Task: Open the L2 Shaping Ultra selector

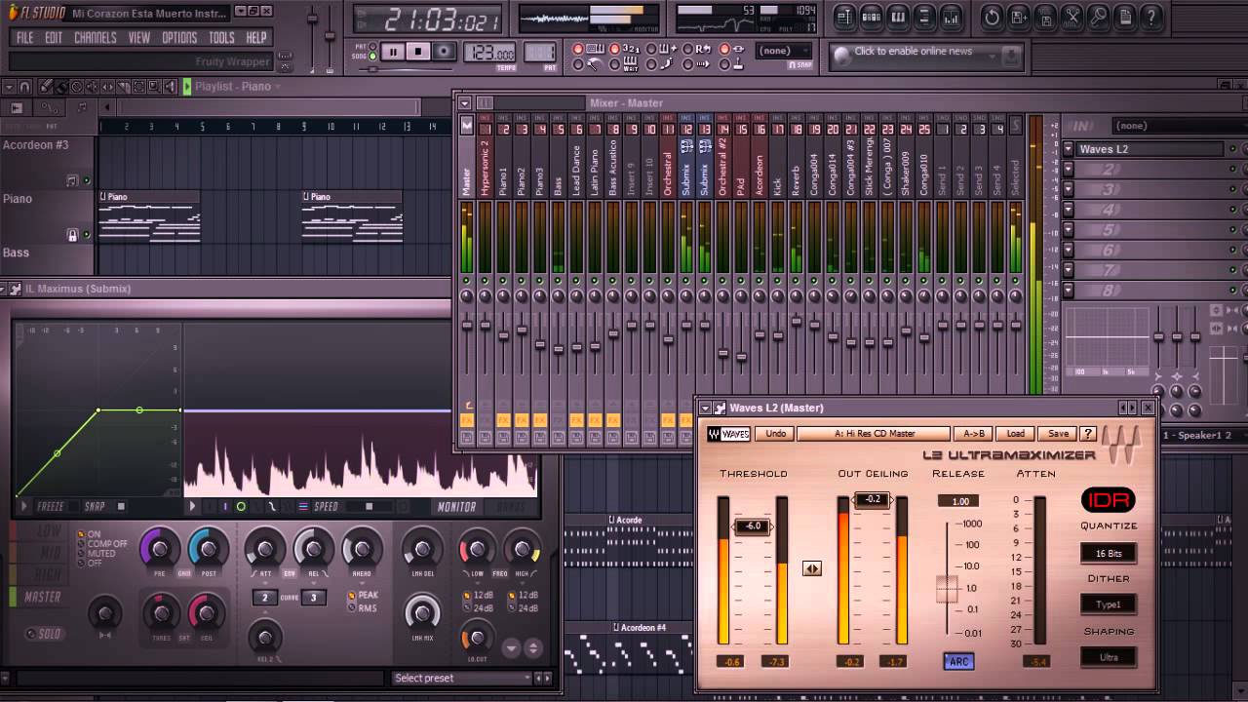Action: coord(1109,657)
